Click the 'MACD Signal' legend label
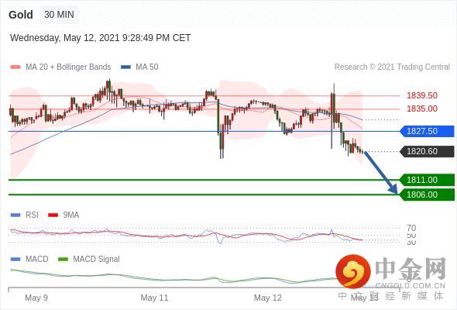The height and width of the screenshot is (310, 457). pos(97,259)
